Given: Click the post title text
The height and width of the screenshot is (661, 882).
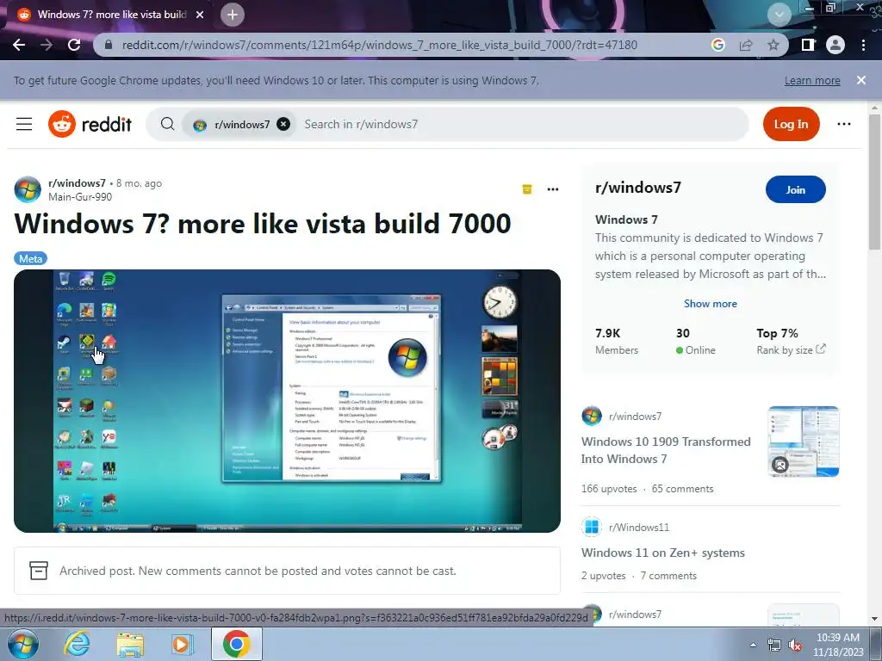Looking at the screenshot, I should 263,224.
